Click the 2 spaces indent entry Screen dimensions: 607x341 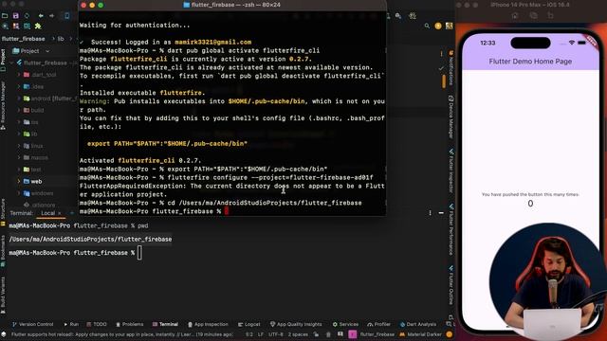[x=298, y=334]
